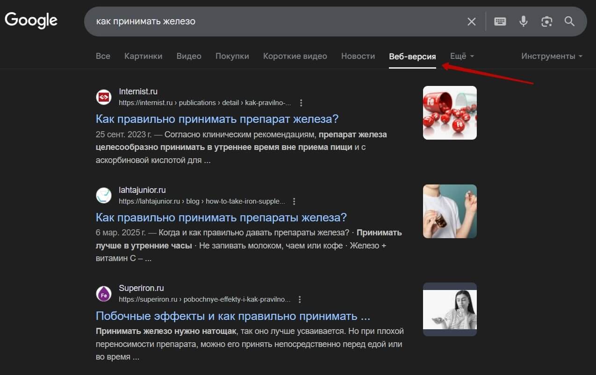Open the on-screen keyboard icon

tap(500, 21)
